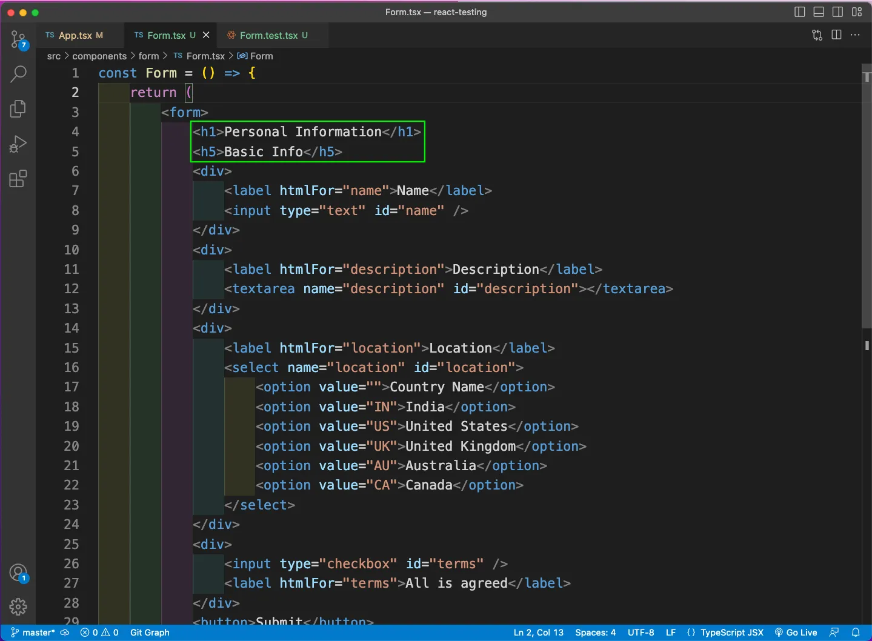This screenshot has width=872, height=641.
Task: Select the Form.tsx file breadcrumb
Action: [x=199, y=56]
